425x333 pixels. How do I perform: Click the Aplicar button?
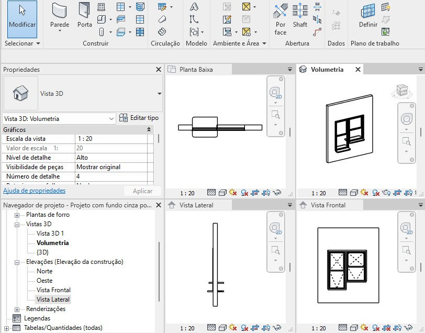pyautogui.click(x=142, y=191)
